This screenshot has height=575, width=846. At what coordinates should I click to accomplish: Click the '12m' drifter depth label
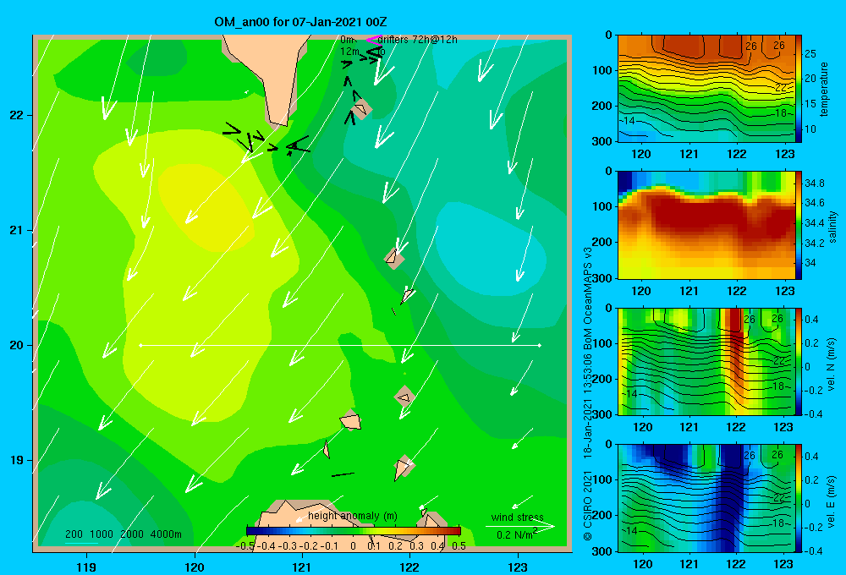pyautogui.click(x=349, y=52)
